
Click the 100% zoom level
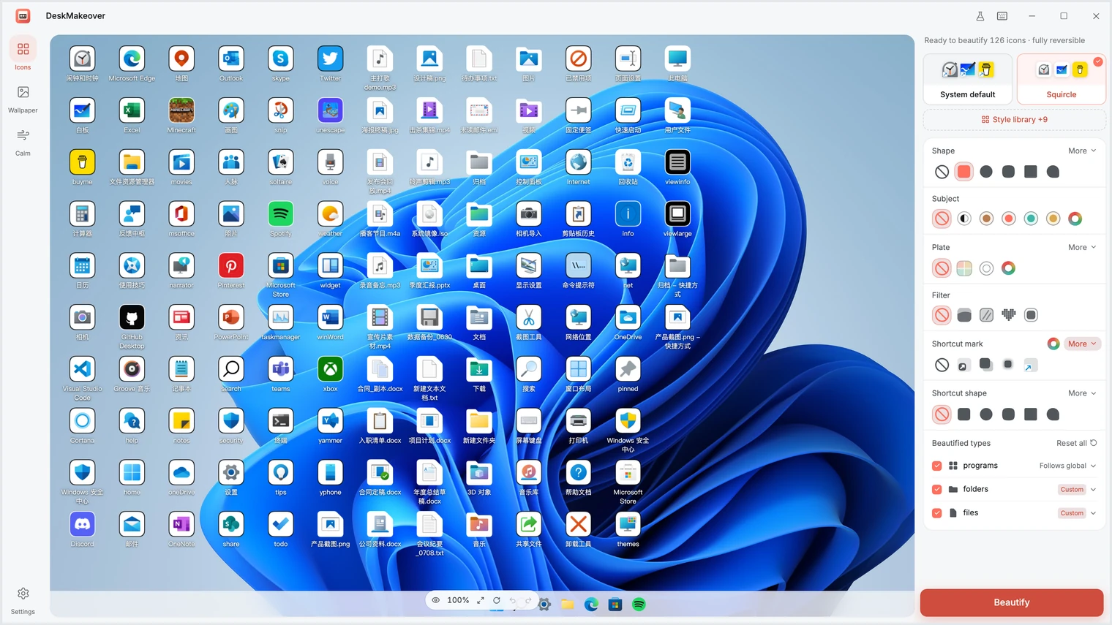(458, 600)
